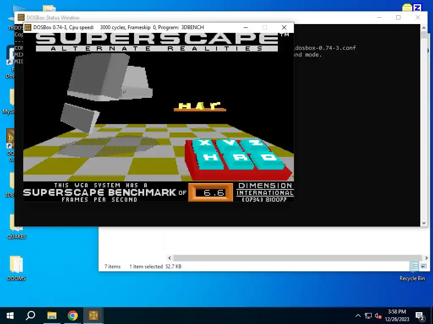The height and width of the screenshot is (324, 433).
Task: Switch Explorer to details view
Action: coord(414,266)
